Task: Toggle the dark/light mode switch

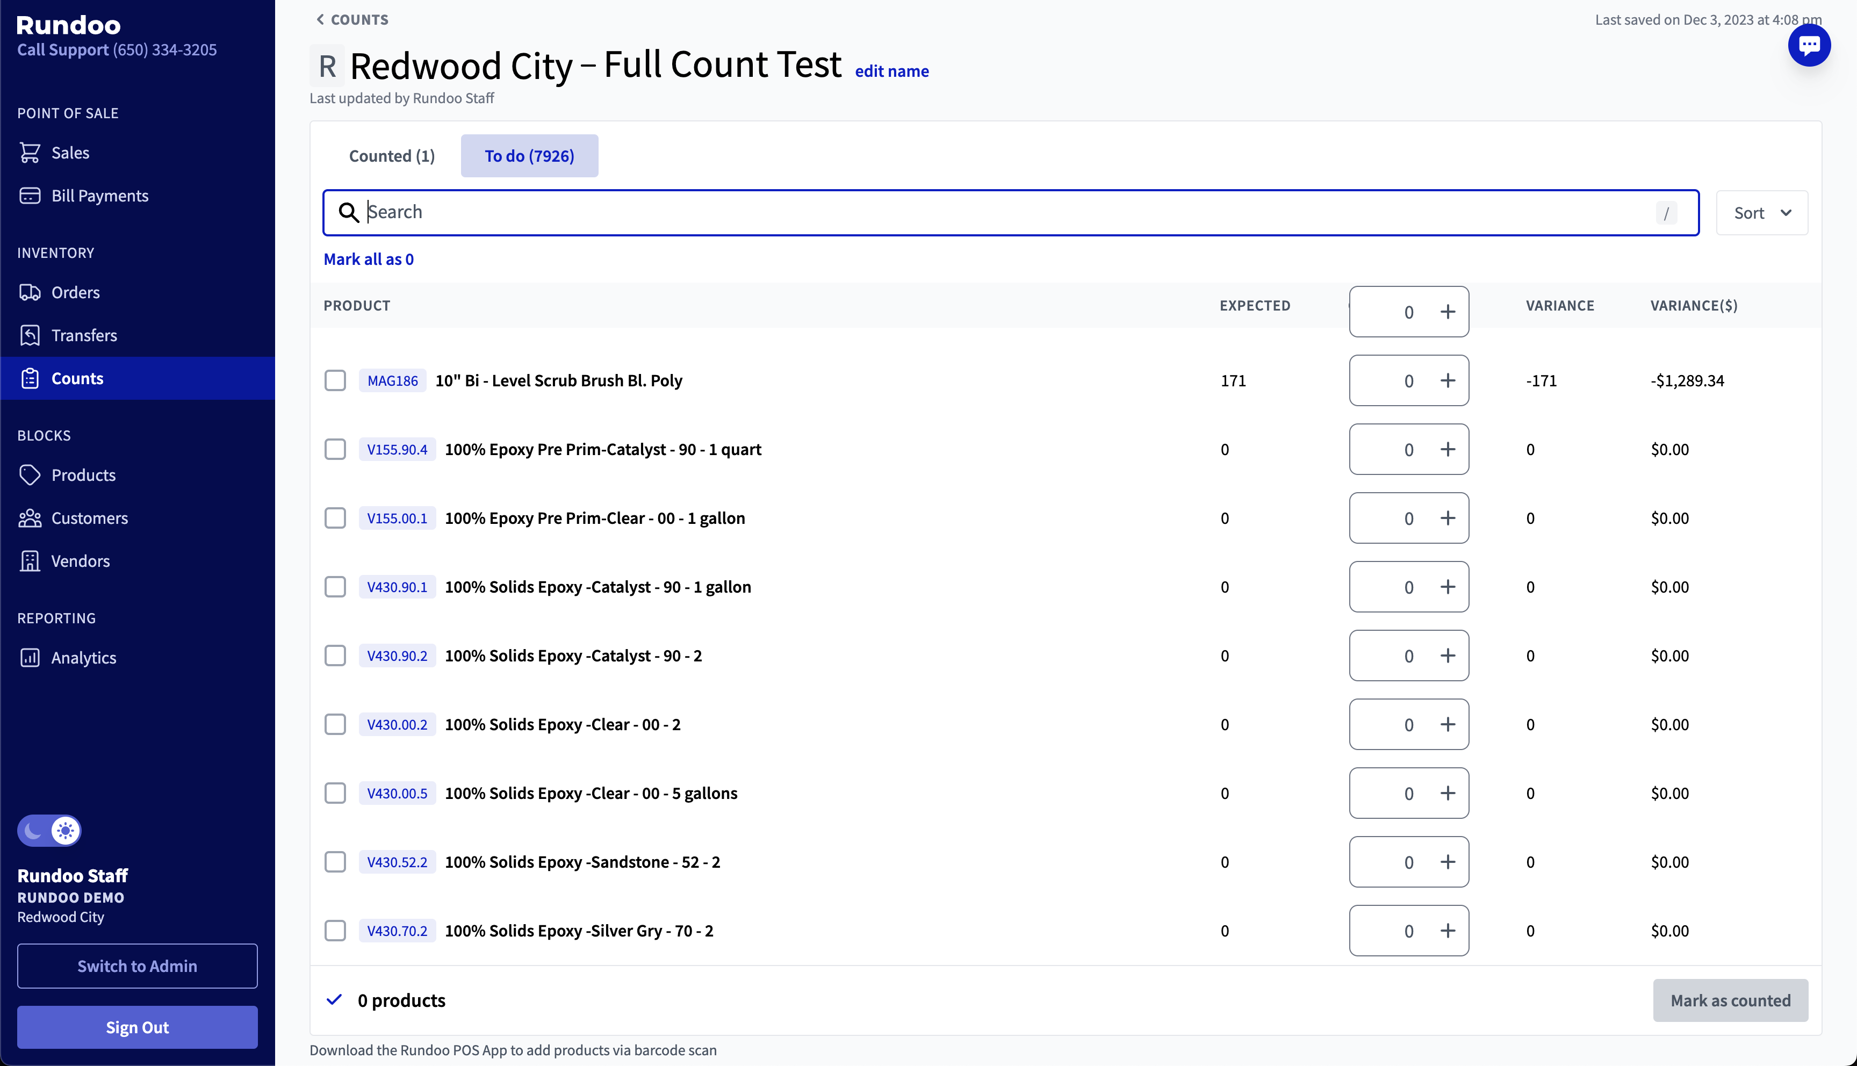Action: [x=49, y=830]
